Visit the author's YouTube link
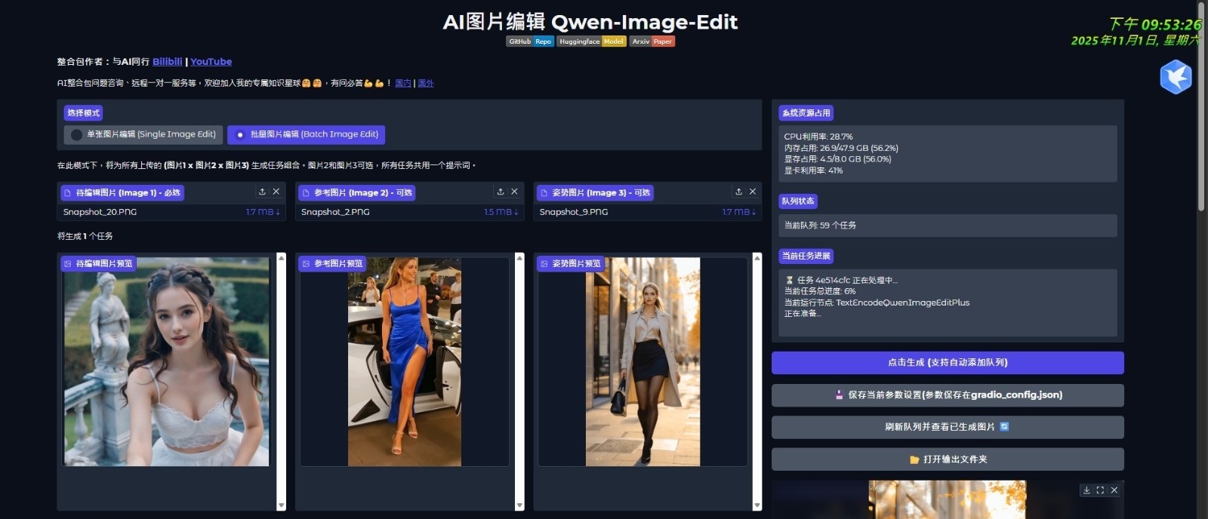Image resolution: width=1208 pixels, height=519 pixels. 211,62
